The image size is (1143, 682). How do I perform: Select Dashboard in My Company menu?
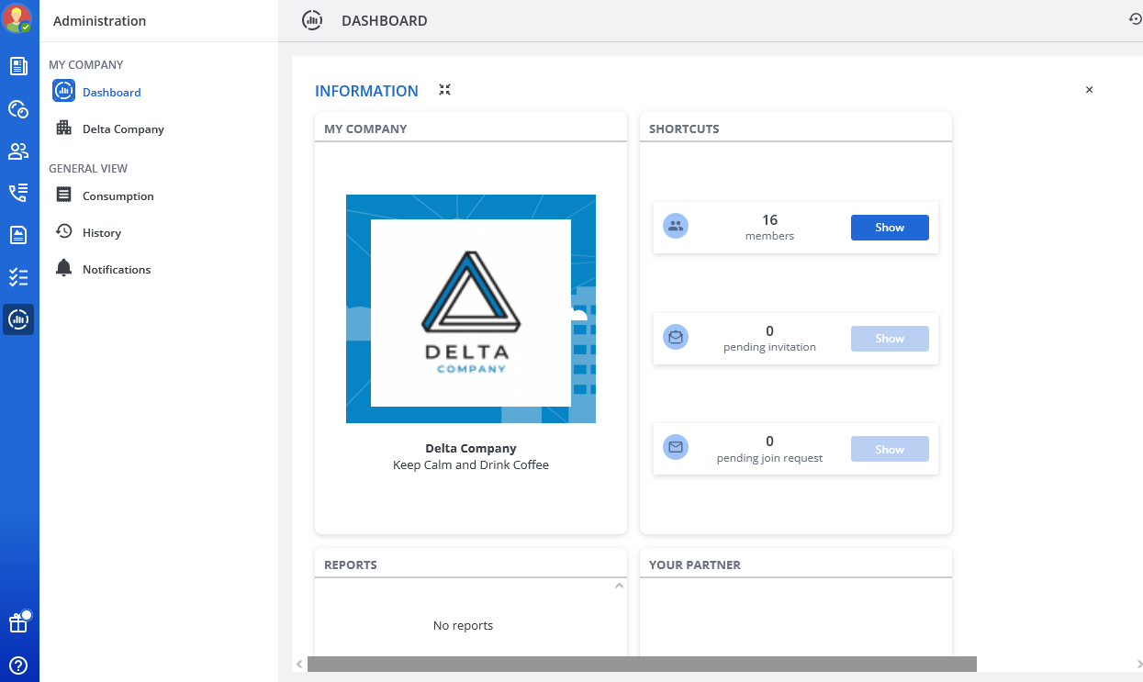click(111, 93)
